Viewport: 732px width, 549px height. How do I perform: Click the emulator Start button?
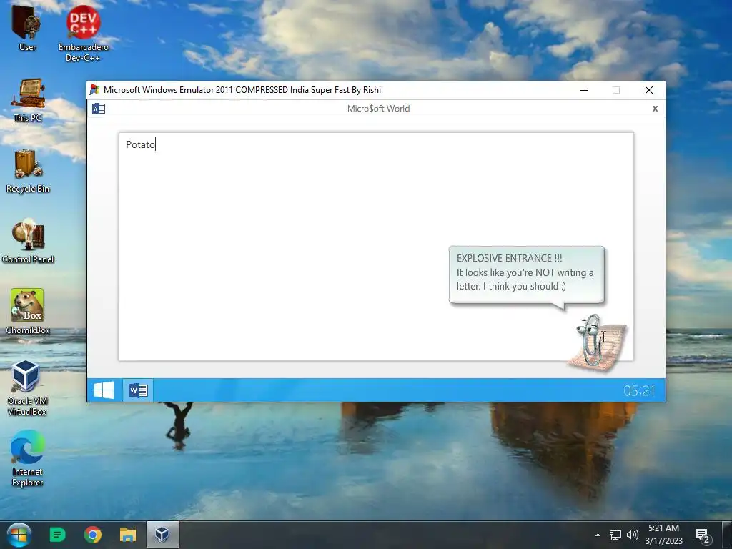(x=104, y=390)
